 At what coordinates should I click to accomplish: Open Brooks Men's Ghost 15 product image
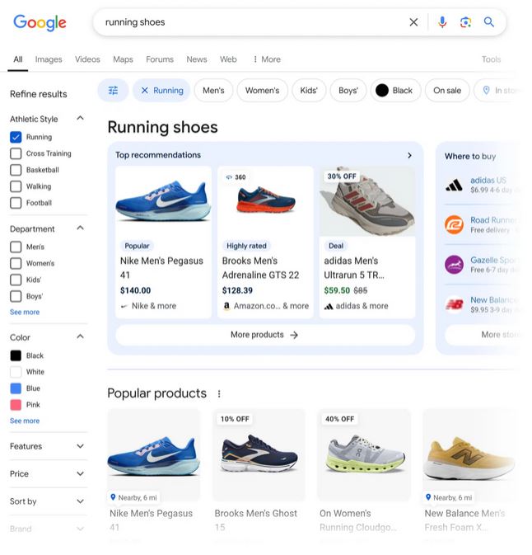point(259,455)
